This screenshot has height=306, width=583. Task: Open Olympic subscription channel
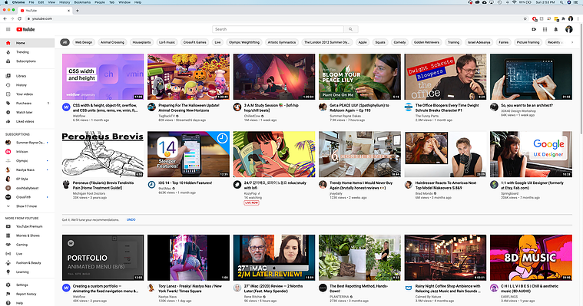27,161
